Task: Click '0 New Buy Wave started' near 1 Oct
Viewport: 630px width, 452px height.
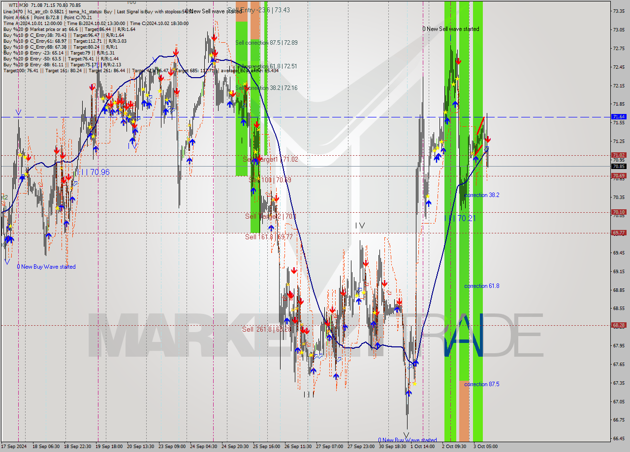Action: (x=407, y=440)
